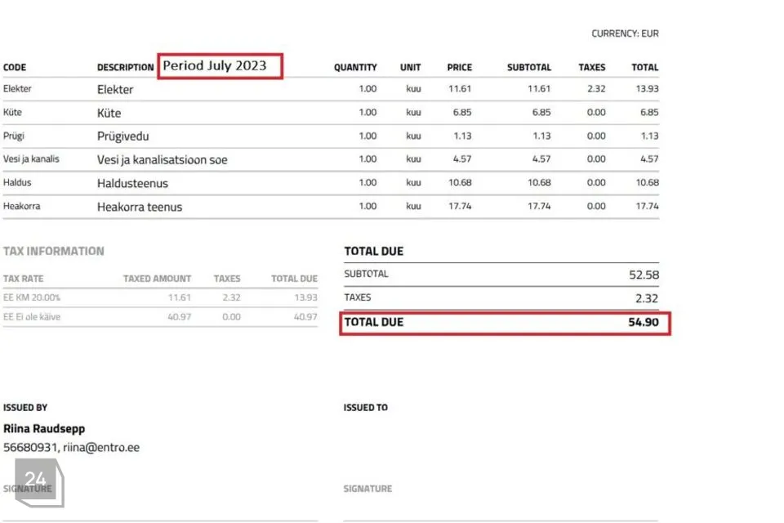Screen dimensions: 784x523
Task: Click the Küte code cell
Action: tap(12, 113)
